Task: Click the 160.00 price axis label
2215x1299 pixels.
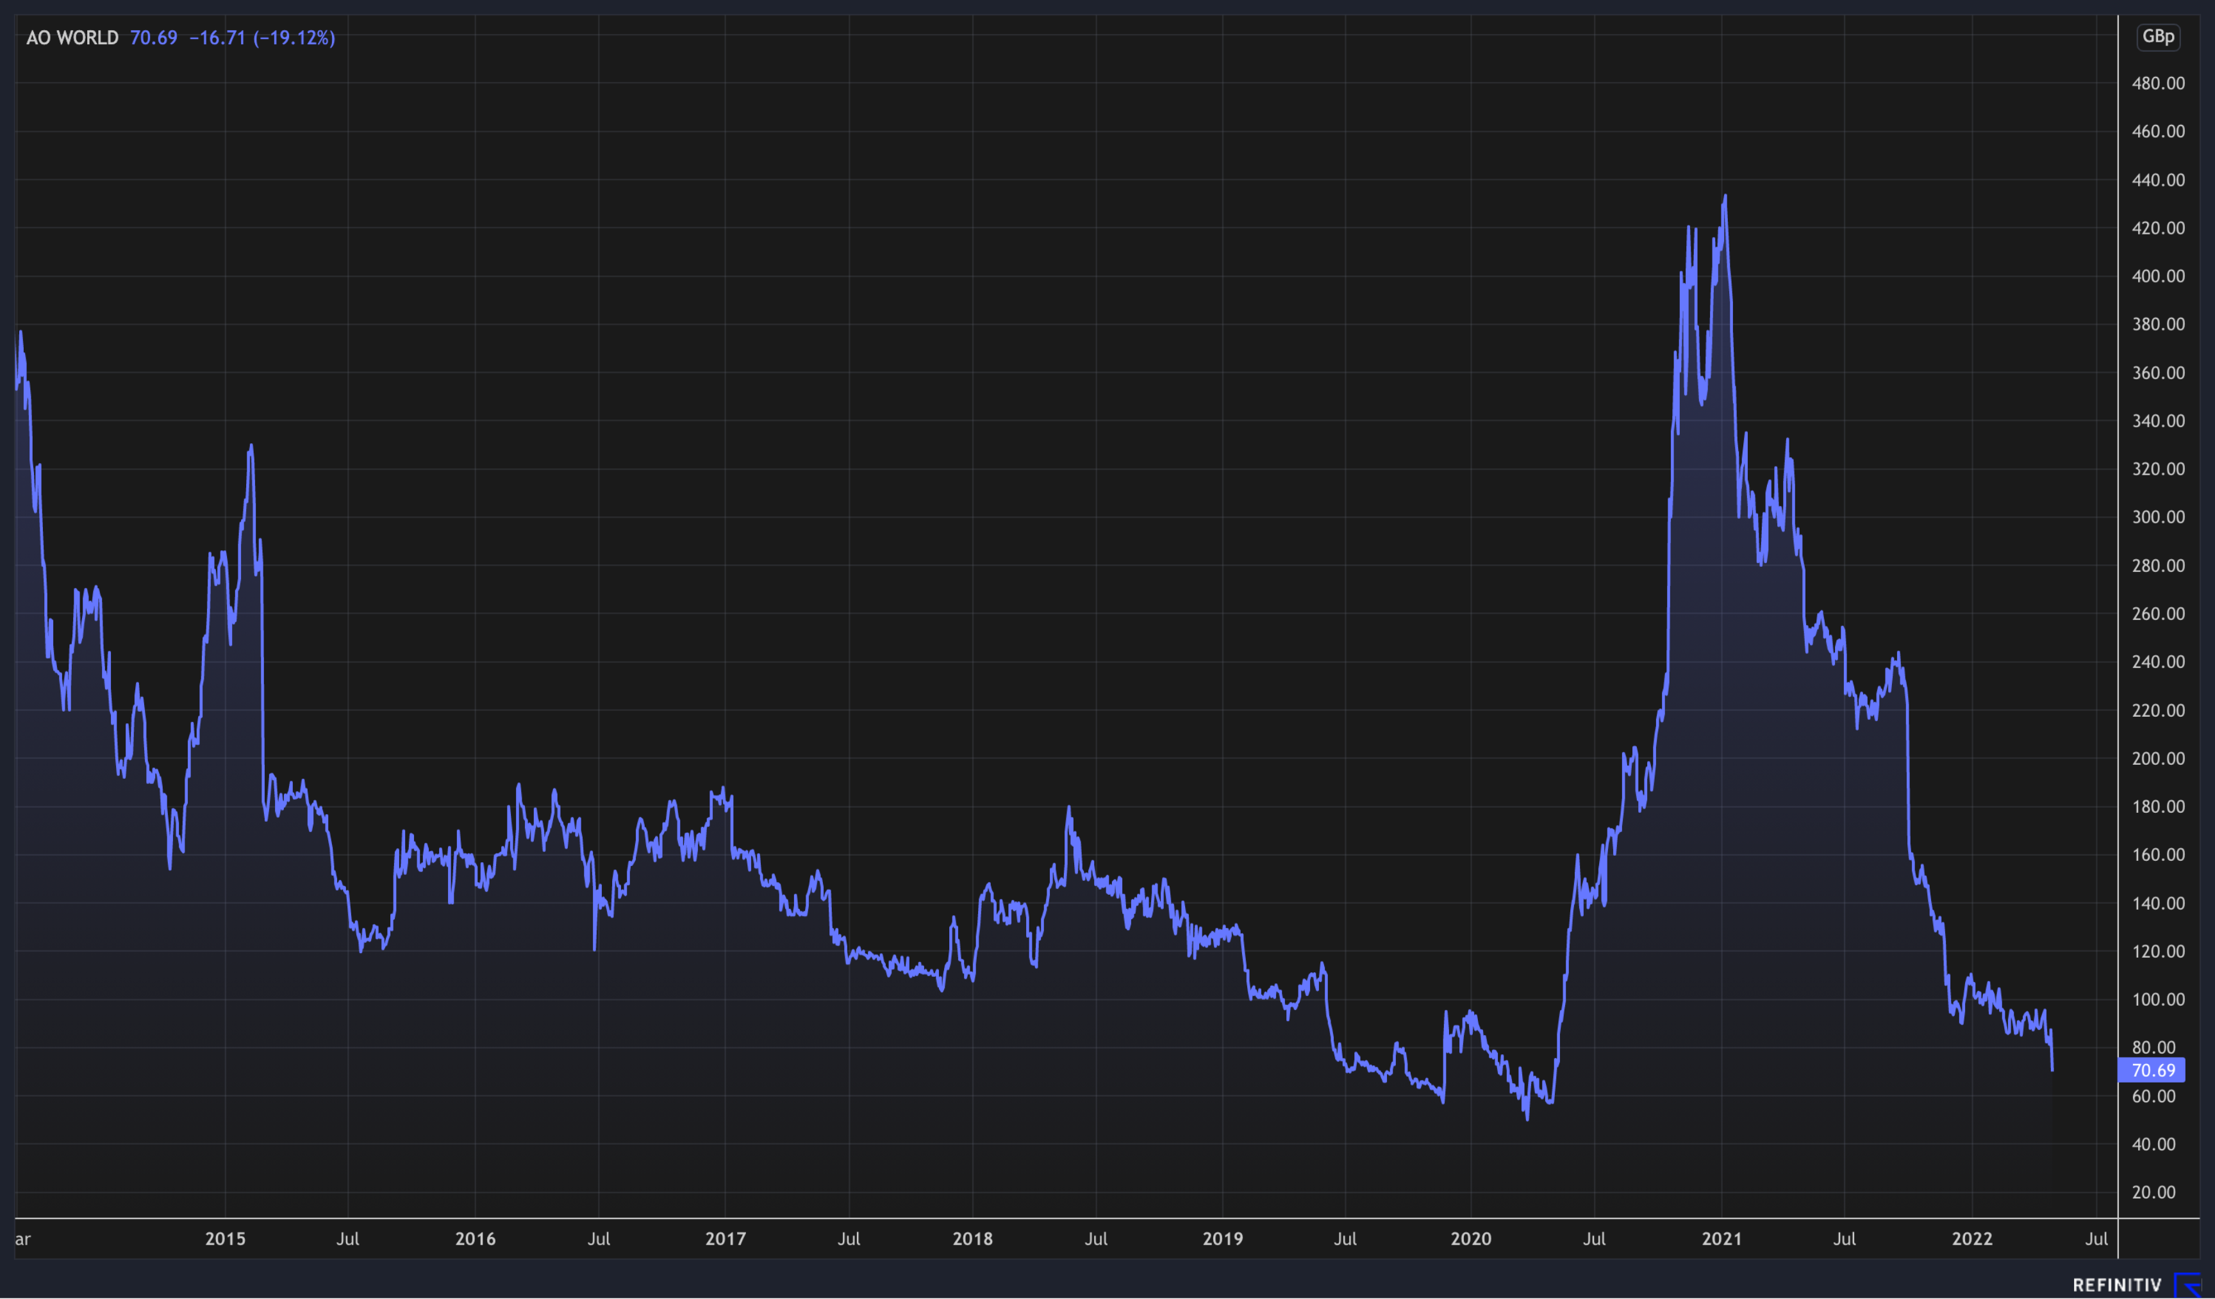Action: pyautogui.click(x=2158, y=854)
